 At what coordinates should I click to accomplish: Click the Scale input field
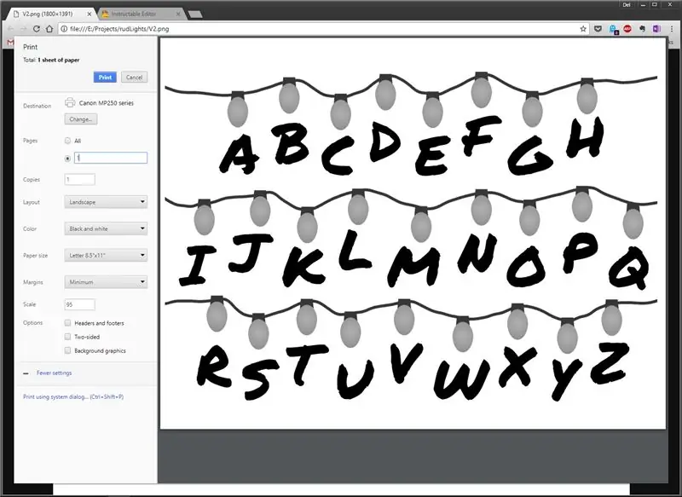[x=79, y=304]
